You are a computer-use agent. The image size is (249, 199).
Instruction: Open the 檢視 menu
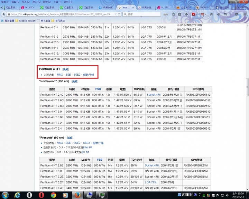point(26,2)
